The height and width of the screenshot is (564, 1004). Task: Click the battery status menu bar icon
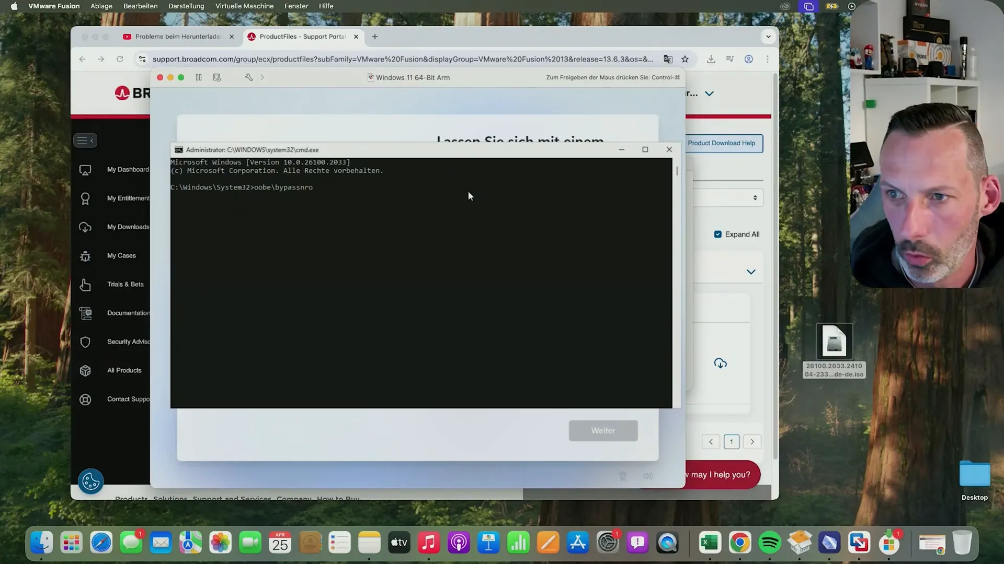pyautogui.click(x=831, y=6)
